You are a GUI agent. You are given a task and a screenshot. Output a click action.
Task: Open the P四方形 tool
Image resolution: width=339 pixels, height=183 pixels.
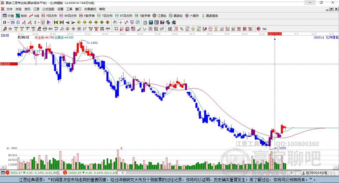[x=49, y=16]
